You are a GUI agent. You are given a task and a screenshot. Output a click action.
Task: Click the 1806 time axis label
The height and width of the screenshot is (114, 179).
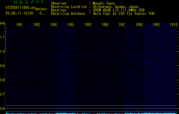pyautogui.click(x=105, y=25)
